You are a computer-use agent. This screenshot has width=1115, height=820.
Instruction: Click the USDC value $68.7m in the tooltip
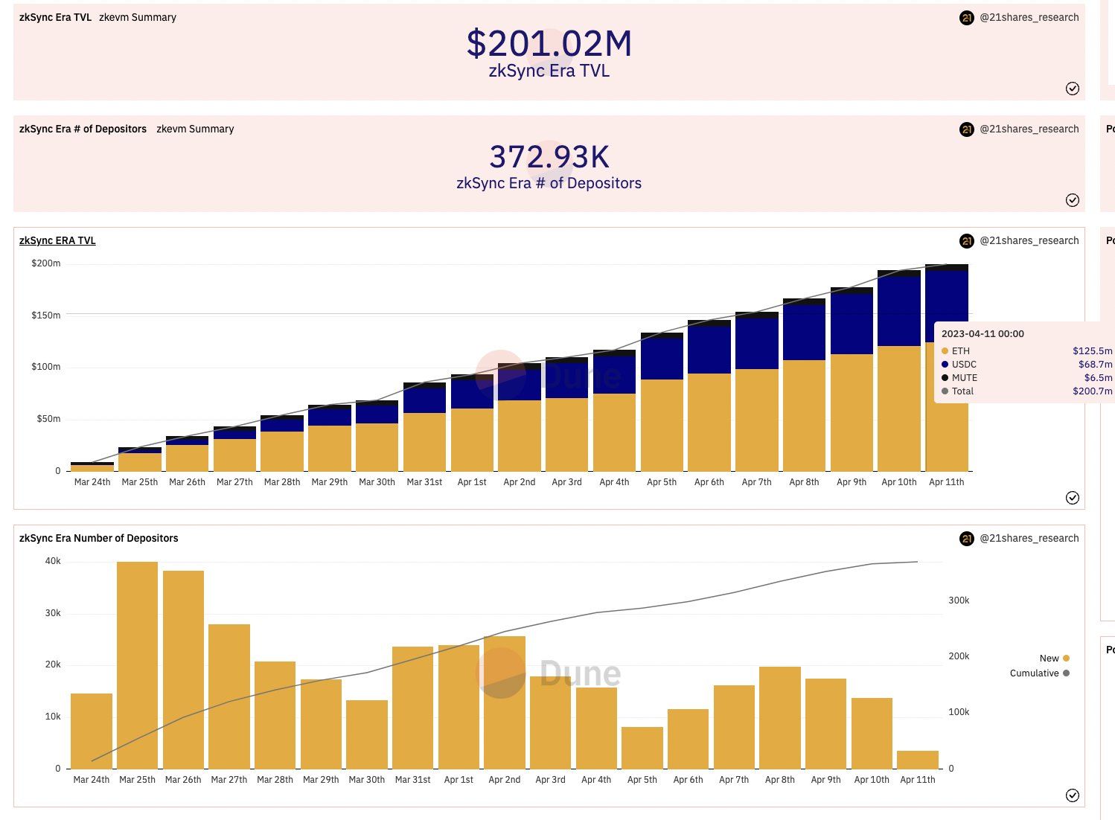click(x=1096, y=365)
